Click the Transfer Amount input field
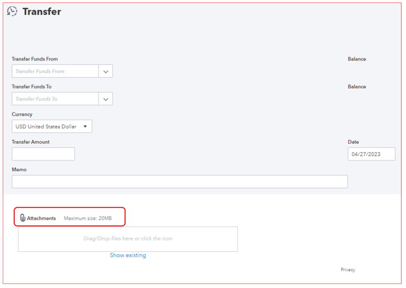The width and height of the screenshot is (406, 288). 43,153
